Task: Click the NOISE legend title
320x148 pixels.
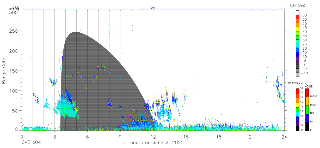Action: point(309,86)
